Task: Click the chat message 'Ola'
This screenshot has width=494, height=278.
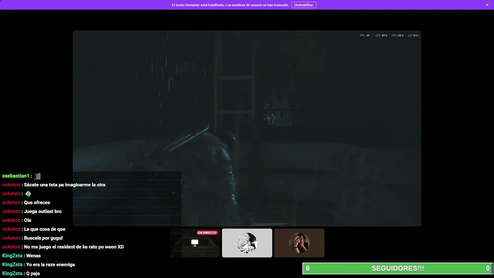Action: tap(27, 220)
